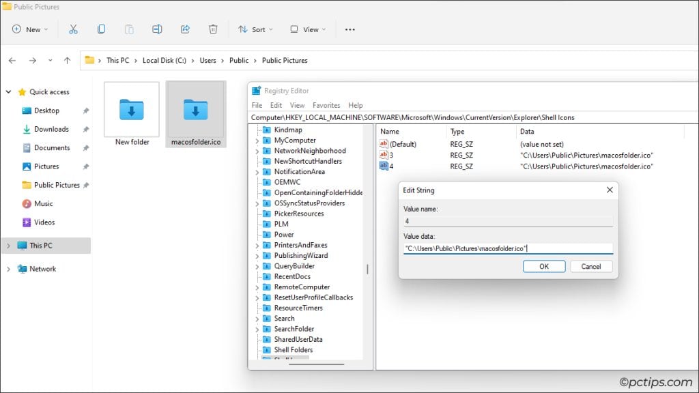Click OK in the Edit String dialog
This screenshot has width=699, height=393.
544,266
